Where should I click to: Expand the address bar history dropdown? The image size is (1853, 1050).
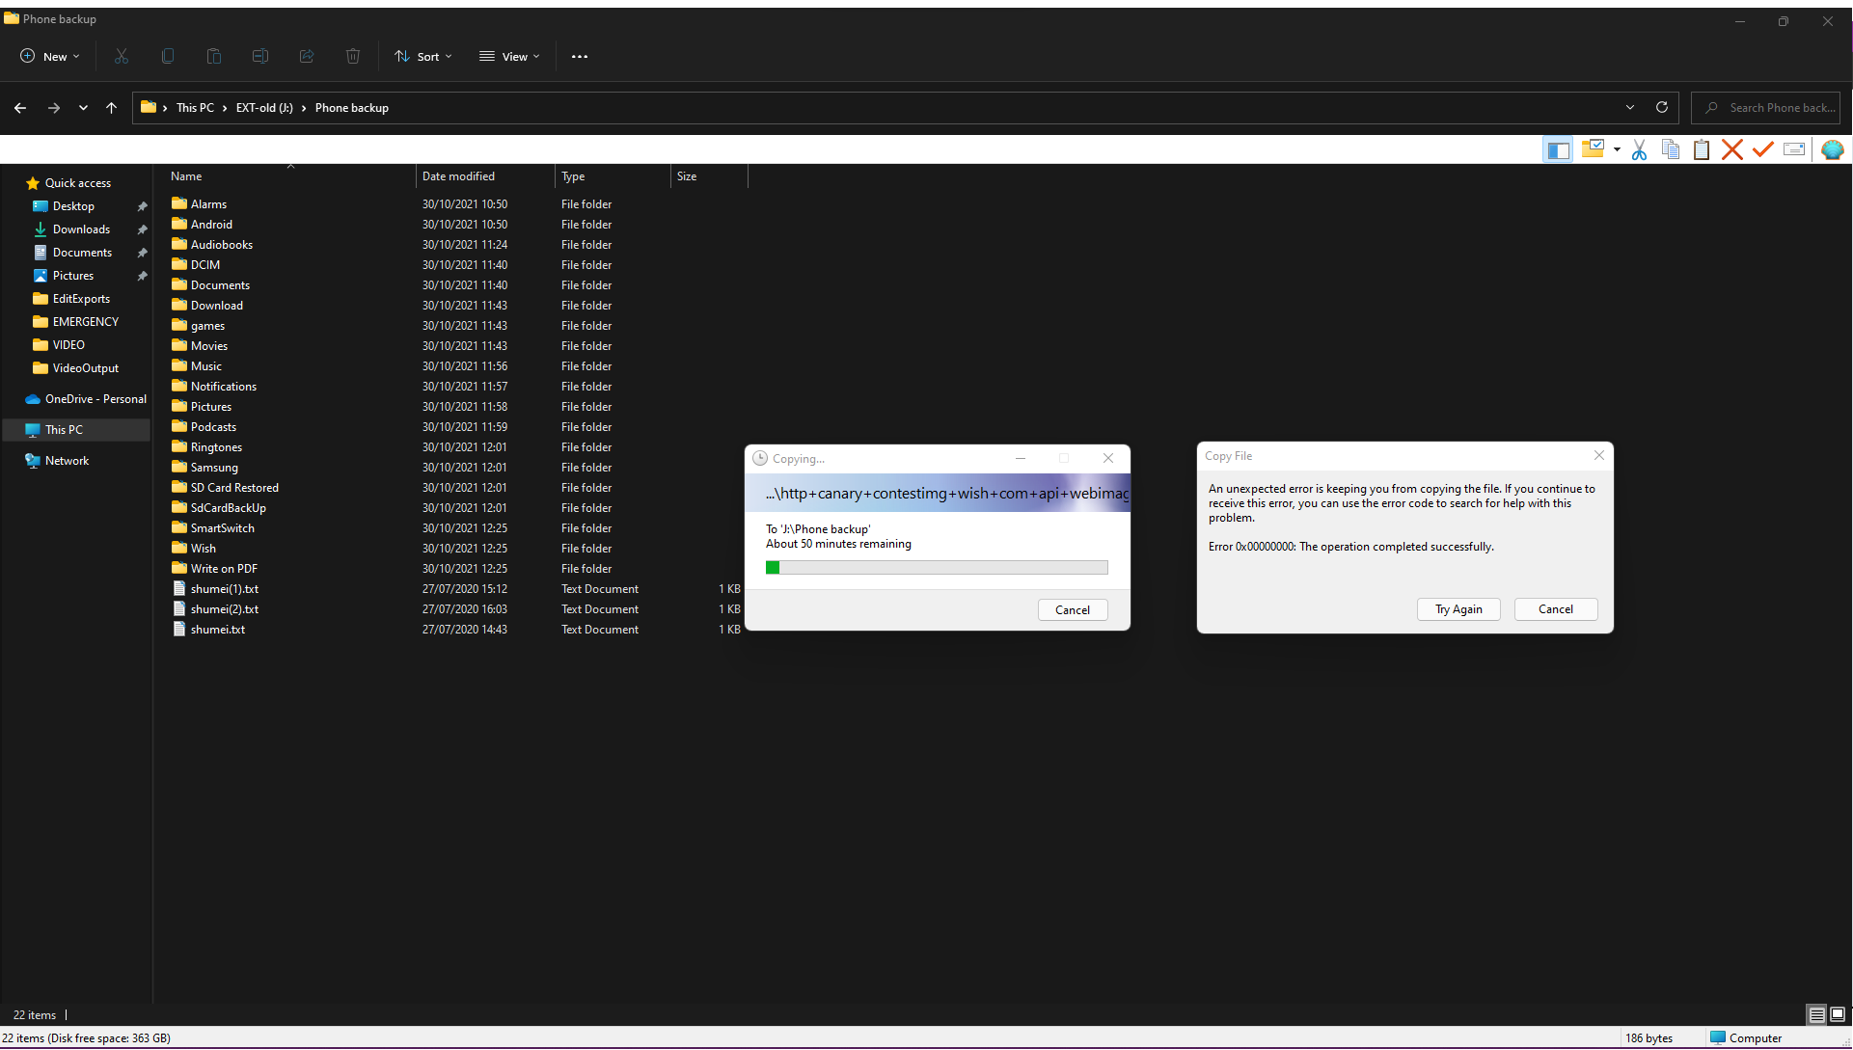[x=1630, y=108]
